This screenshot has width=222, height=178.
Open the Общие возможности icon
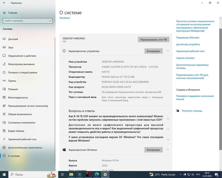pos(4,114)
